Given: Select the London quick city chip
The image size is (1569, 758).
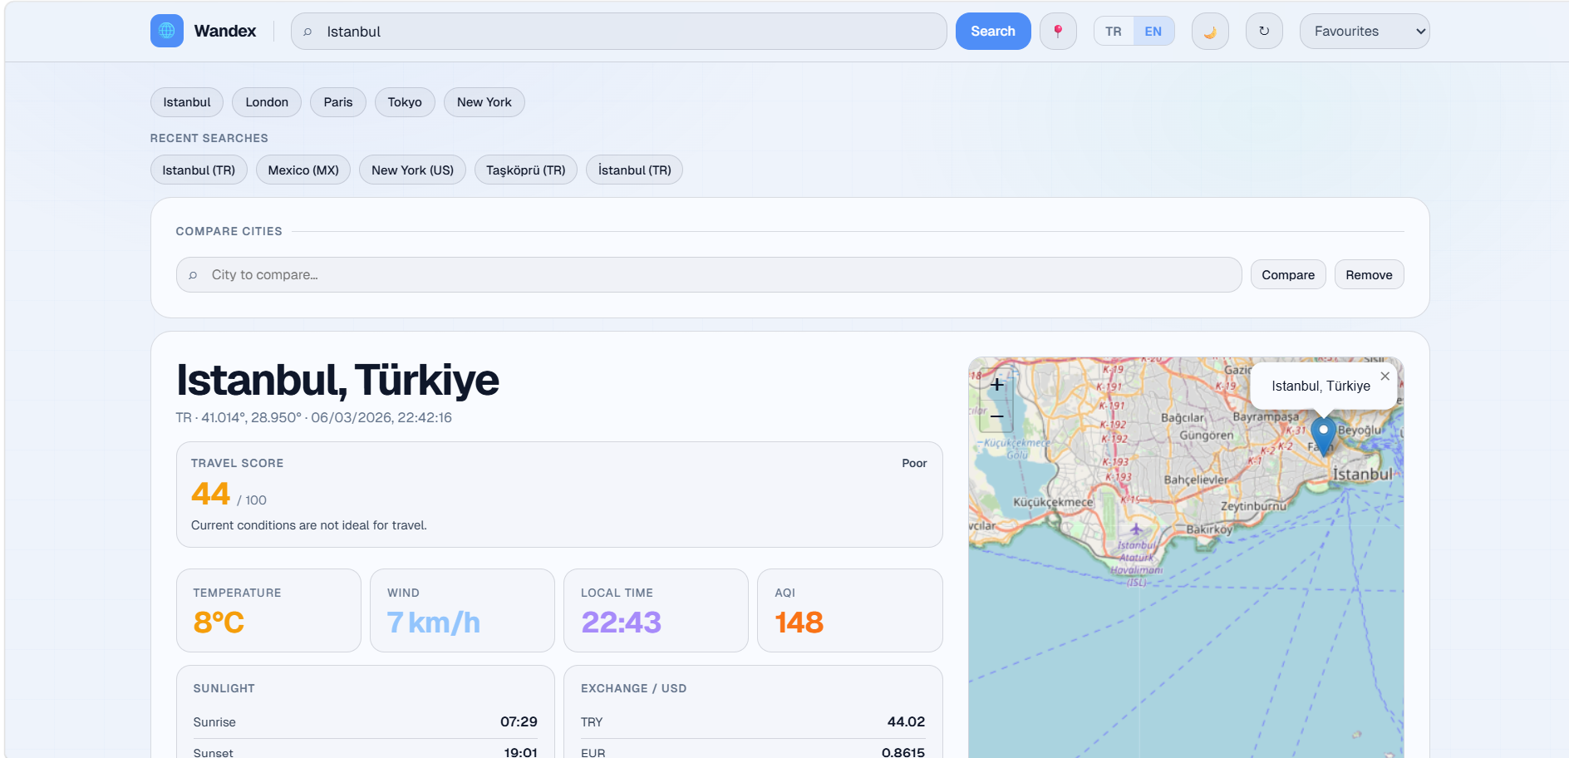Looking at the screenshot, I should tap(267, 102).
